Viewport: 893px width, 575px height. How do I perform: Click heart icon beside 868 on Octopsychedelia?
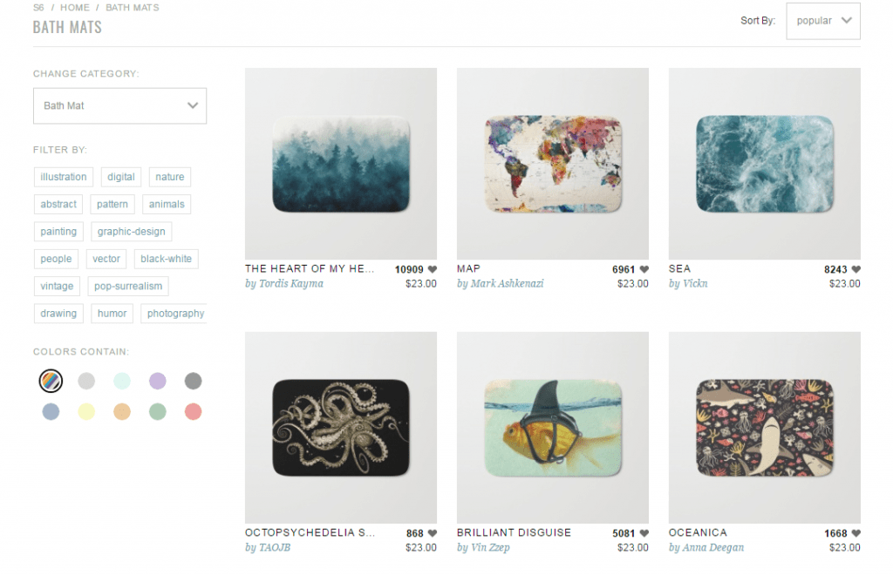click(x=433, y=533)
